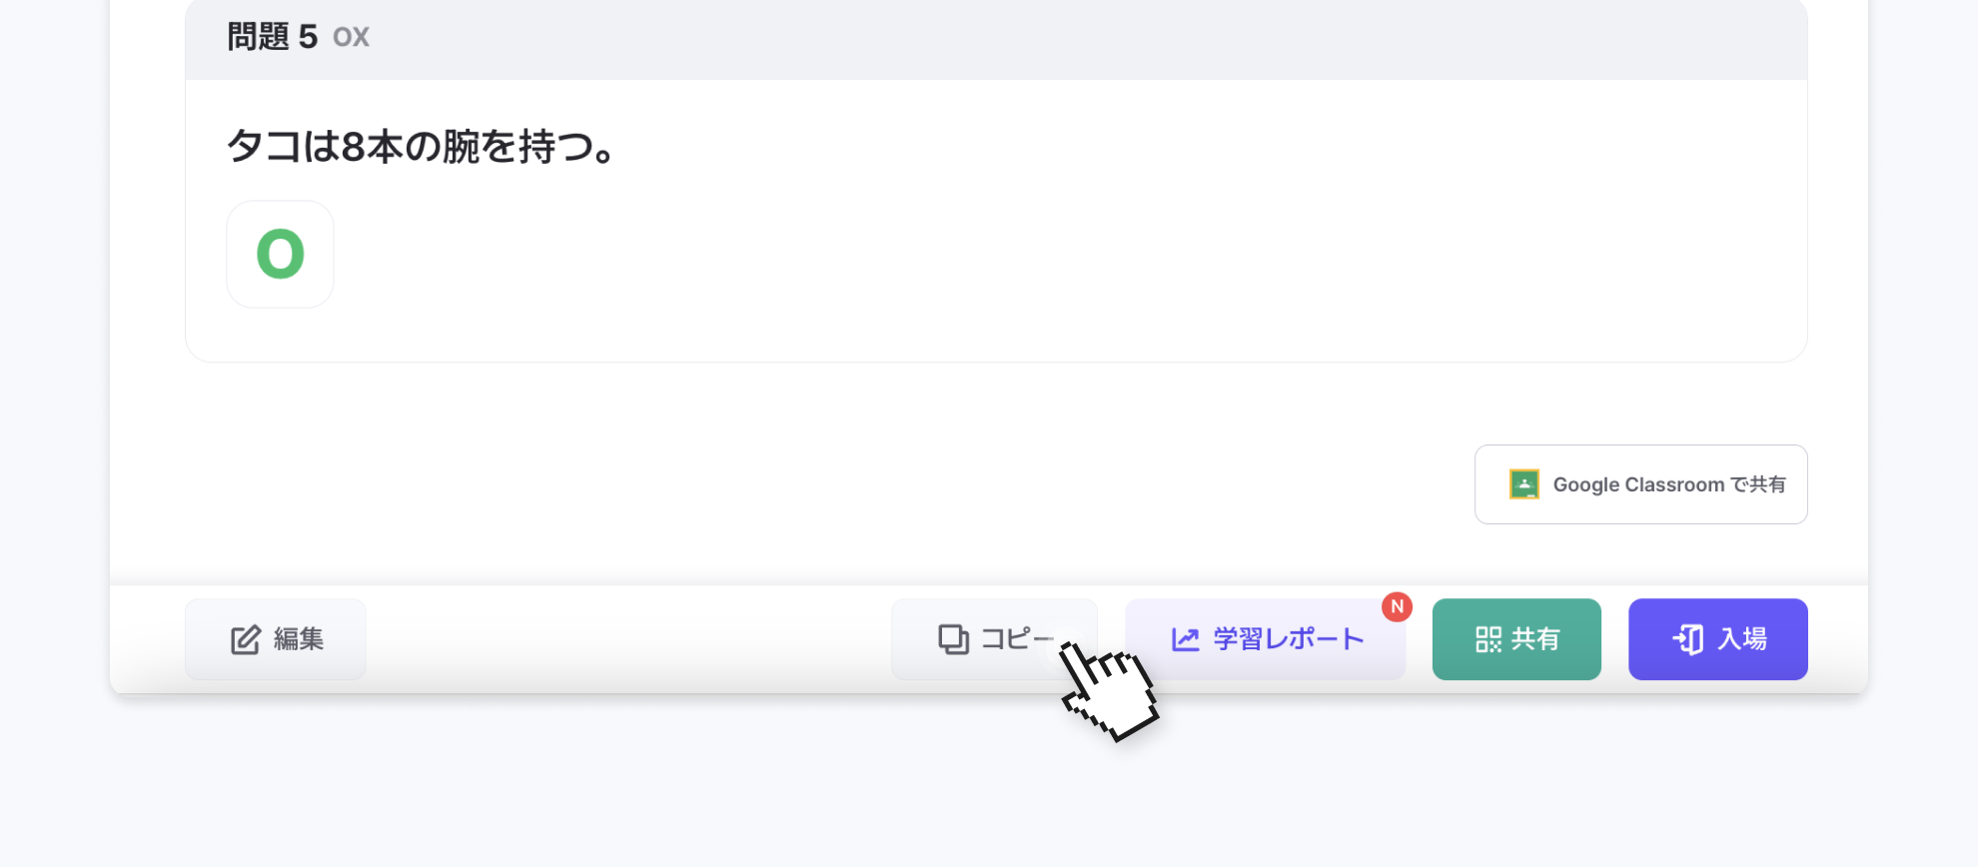Image resolution: width=1978 pixels, height=867 pixels.
Task: Click the white box around the O answer
Action: click(281, 255)
